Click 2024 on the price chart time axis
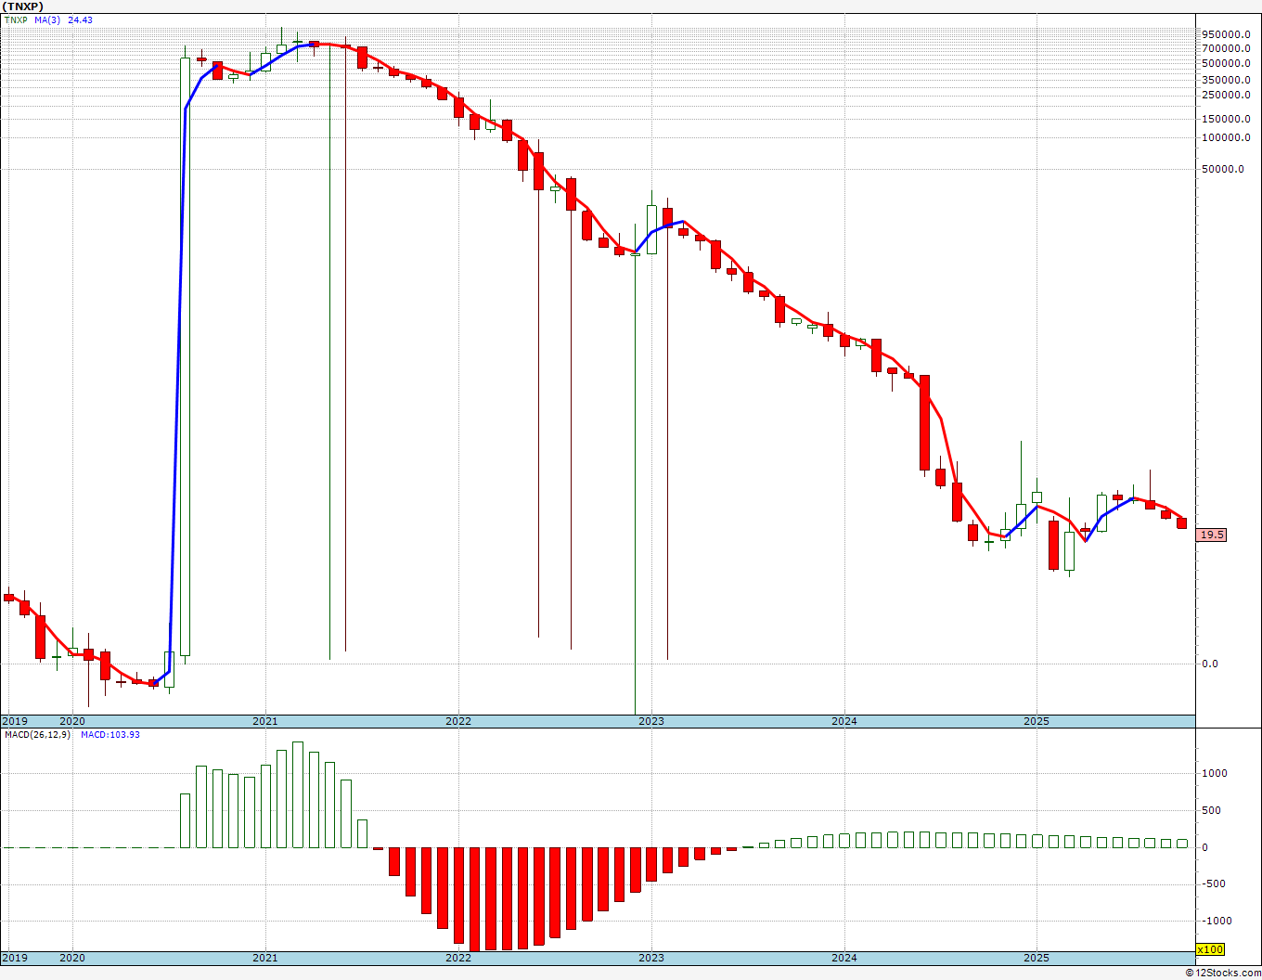This screenshot has height=980, width=1262. [844, 721]
